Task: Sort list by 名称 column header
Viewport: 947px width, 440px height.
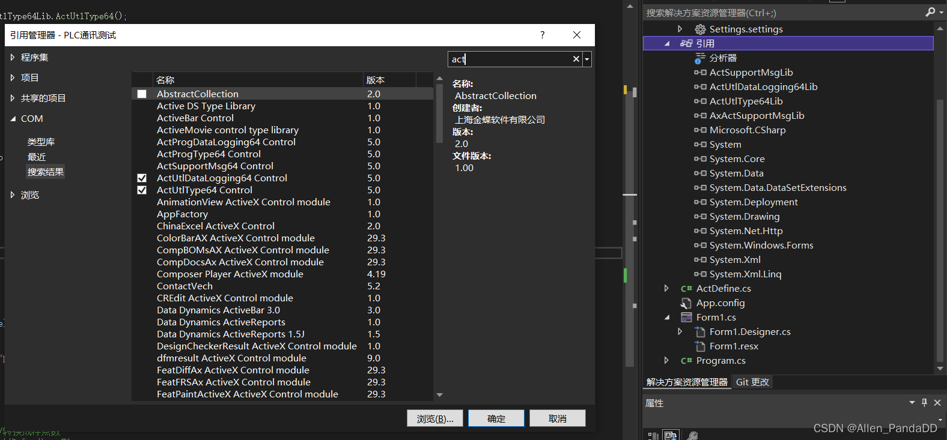Action: (x=258, y=80)
